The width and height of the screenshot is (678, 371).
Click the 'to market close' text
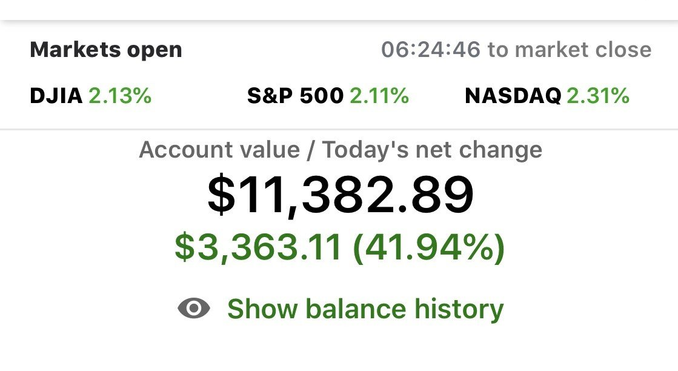pyautogui.click(x=570, y=50)
